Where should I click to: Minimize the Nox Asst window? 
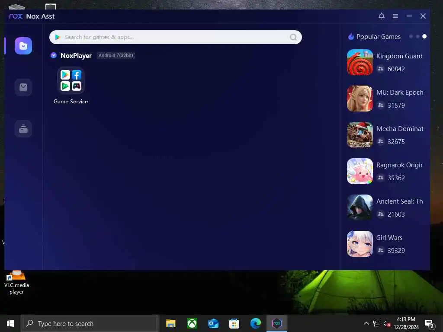tap(409, 16)
